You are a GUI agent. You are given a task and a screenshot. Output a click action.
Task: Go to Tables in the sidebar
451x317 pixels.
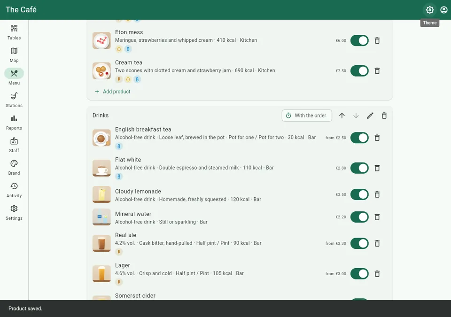14,32
